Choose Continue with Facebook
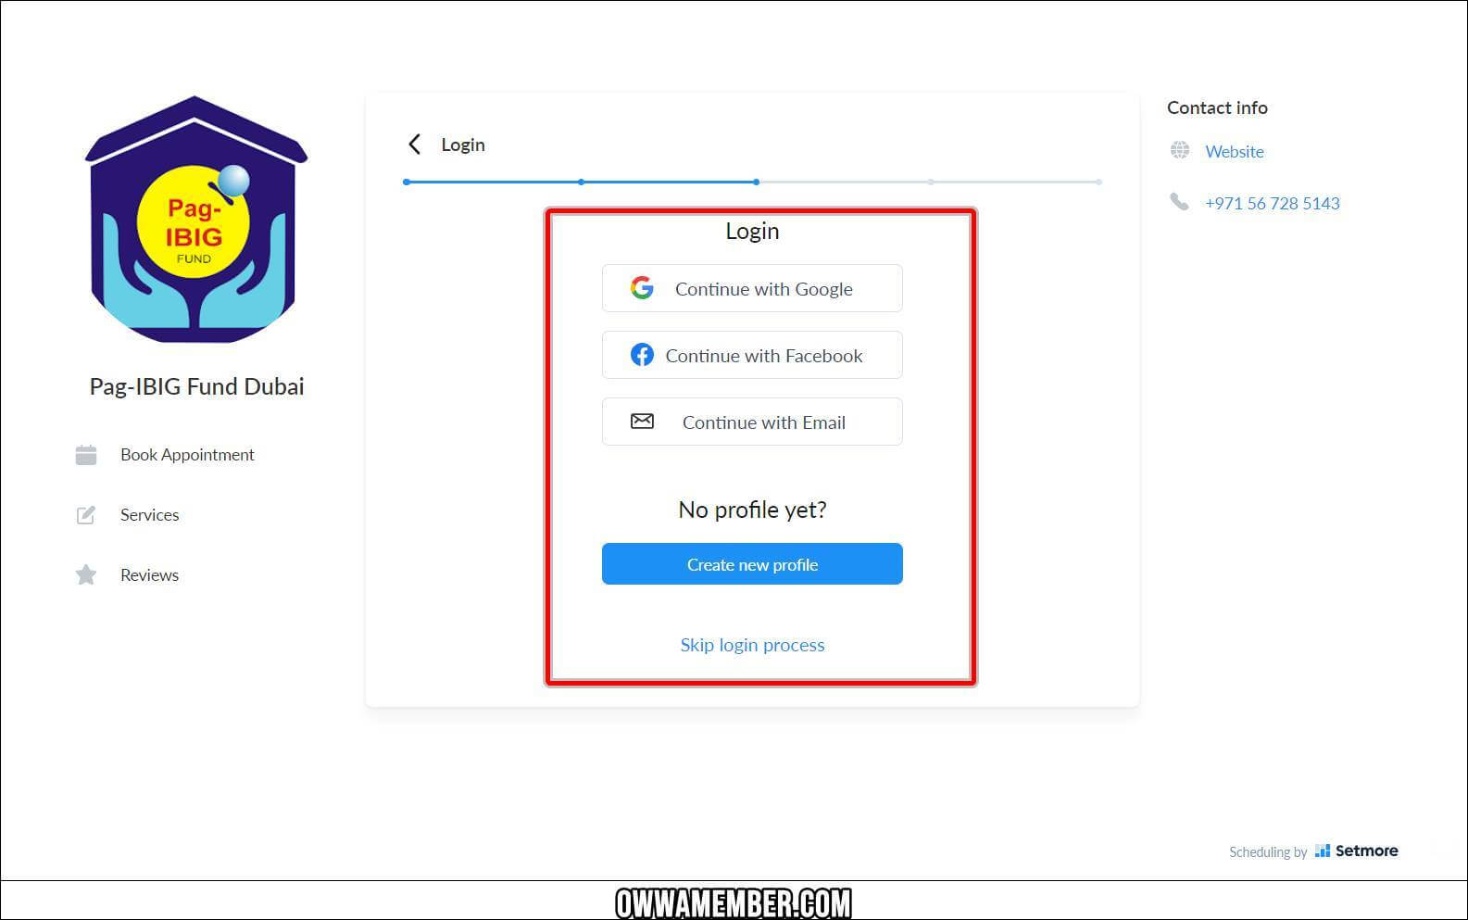 [x=752, y=355]
